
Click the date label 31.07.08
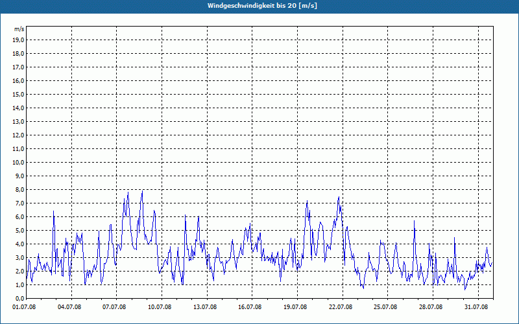pyautogui.click(x=476, y=307)
